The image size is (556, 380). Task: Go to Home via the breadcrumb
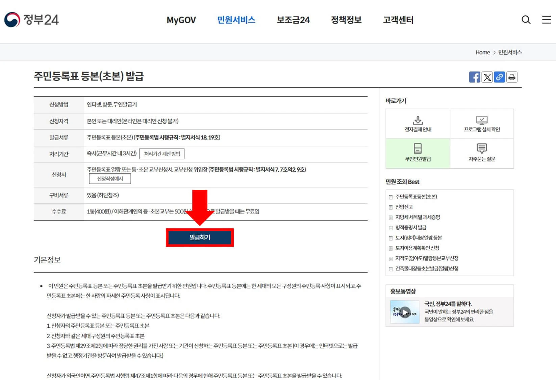[482, 52]
